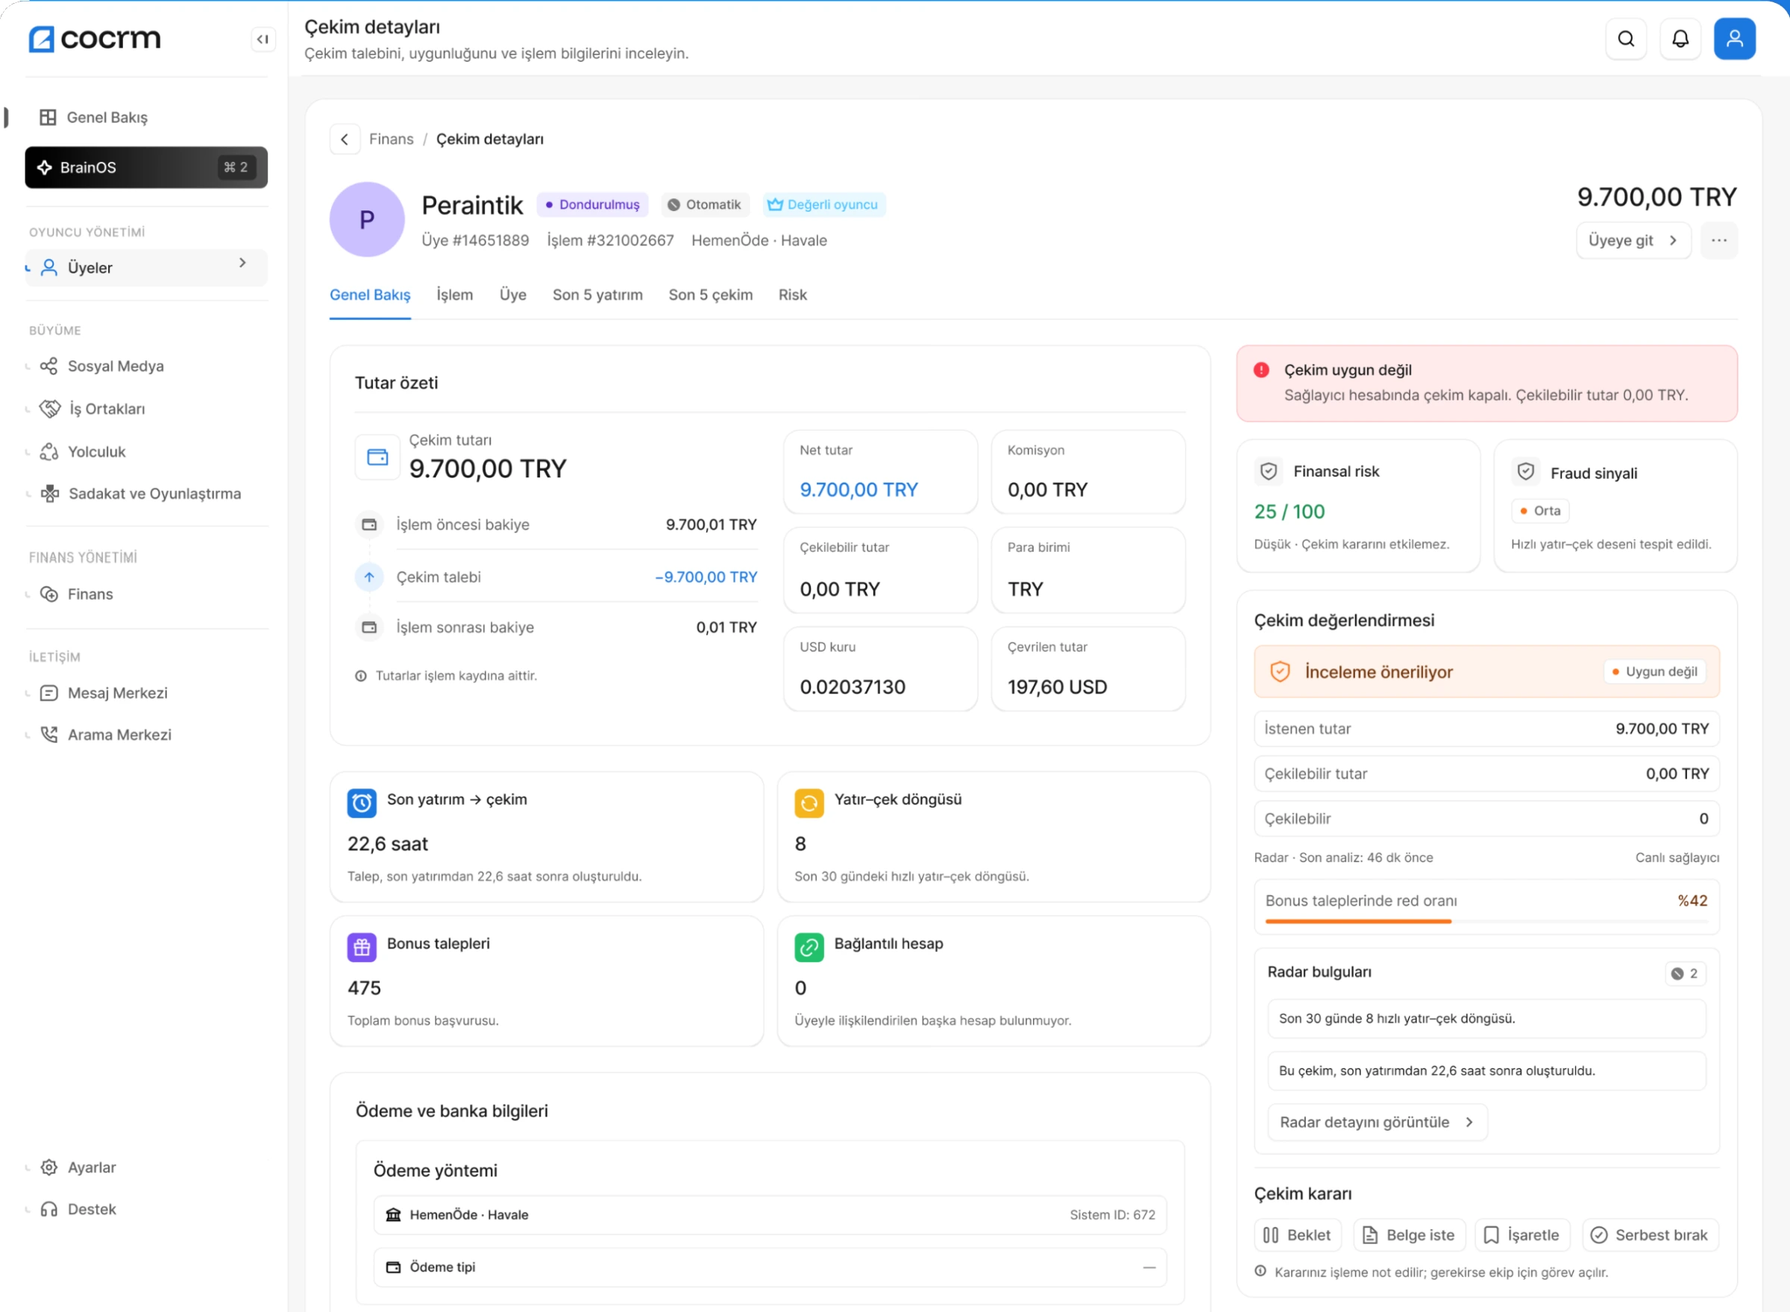Click the Bonus talepleri gift icon
1790x1312 pixels.
coord(362,947)
